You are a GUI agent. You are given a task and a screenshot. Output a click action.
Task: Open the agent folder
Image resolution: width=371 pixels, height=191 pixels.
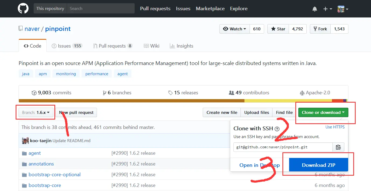pyautogui.click(x=35, y=153)
